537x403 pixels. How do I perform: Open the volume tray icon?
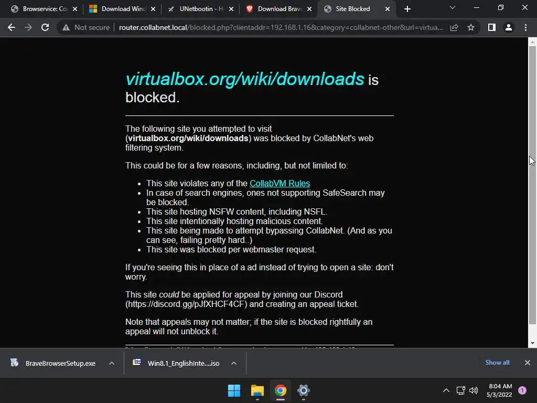tap(474, 390)
